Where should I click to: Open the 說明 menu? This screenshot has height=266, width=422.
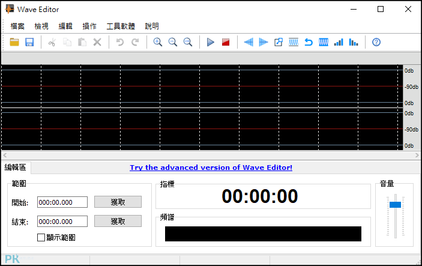[152, 26]
